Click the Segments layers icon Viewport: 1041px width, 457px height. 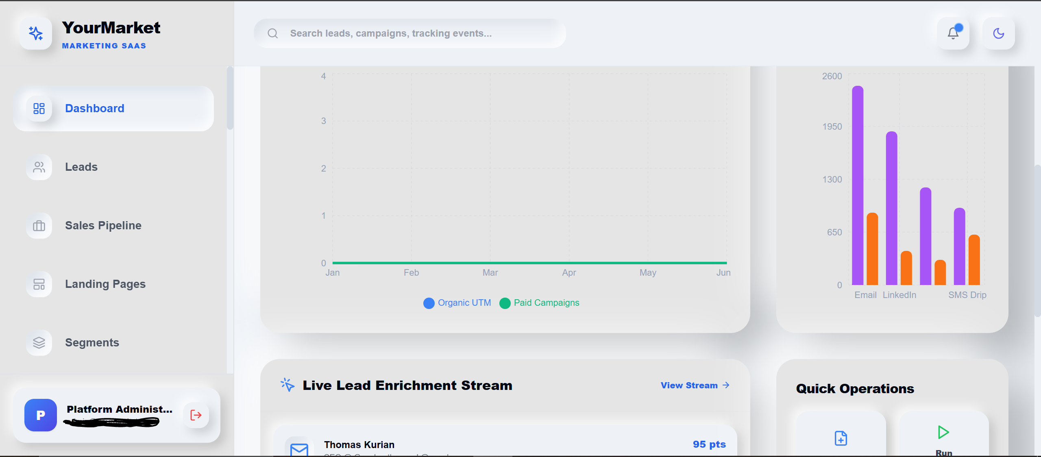click(39, 343)
